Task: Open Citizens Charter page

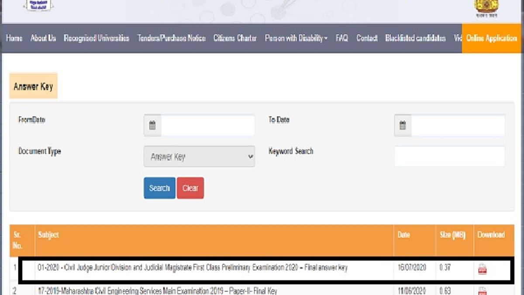Action: pos(235,38)
